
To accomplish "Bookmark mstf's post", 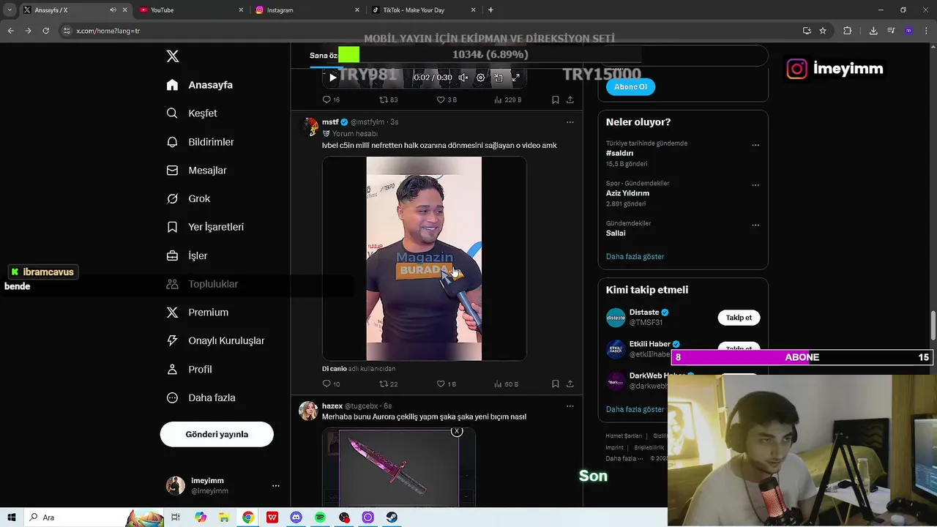I will 555,384.
